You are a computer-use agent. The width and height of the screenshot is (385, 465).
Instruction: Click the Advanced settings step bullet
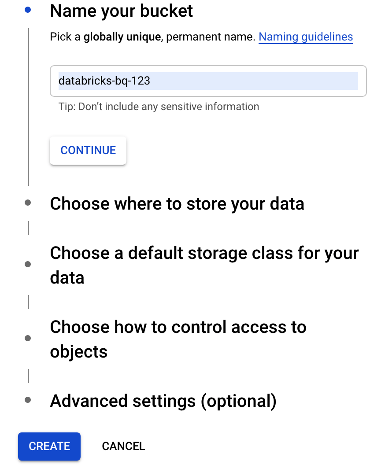coord(28,400)
